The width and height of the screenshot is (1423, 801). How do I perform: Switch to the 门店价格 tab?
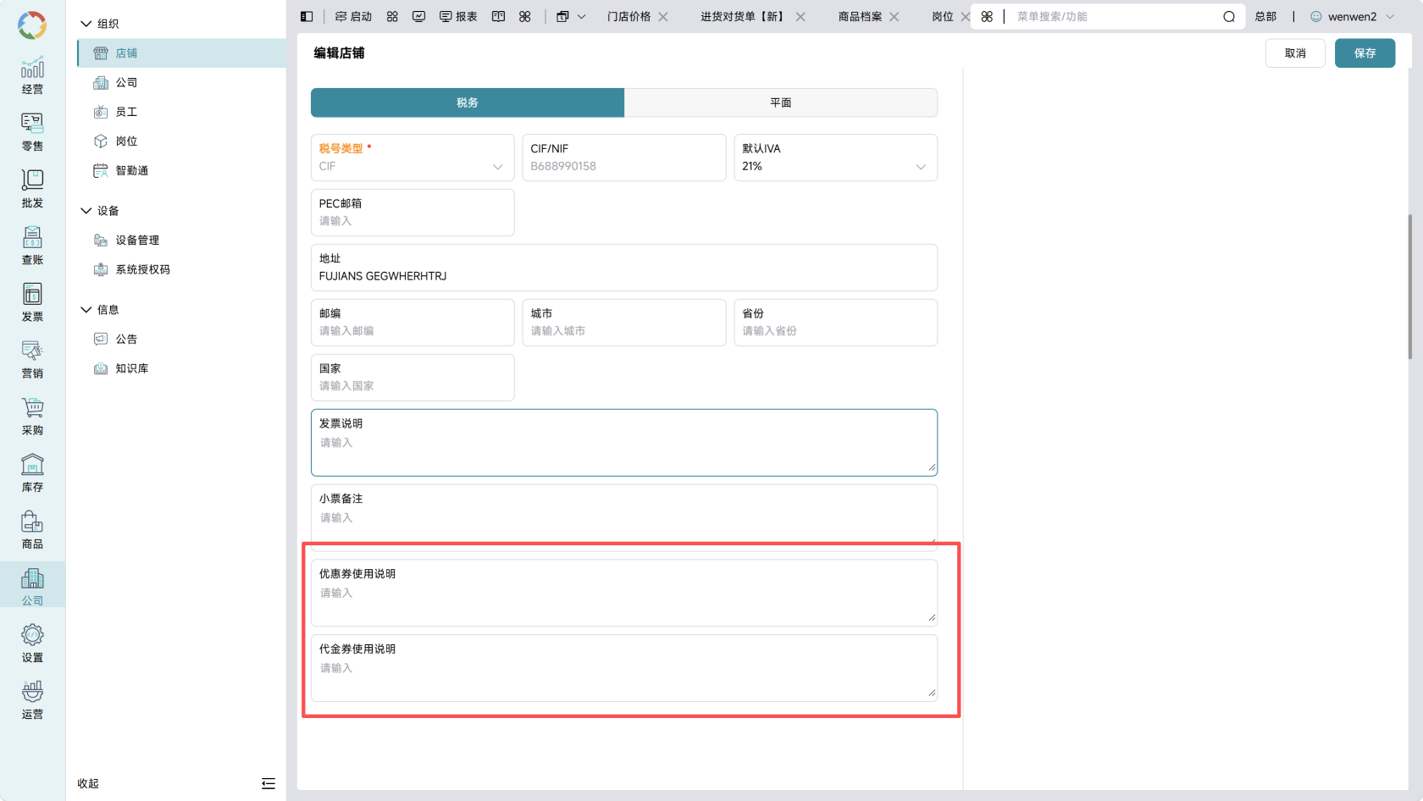628,16
